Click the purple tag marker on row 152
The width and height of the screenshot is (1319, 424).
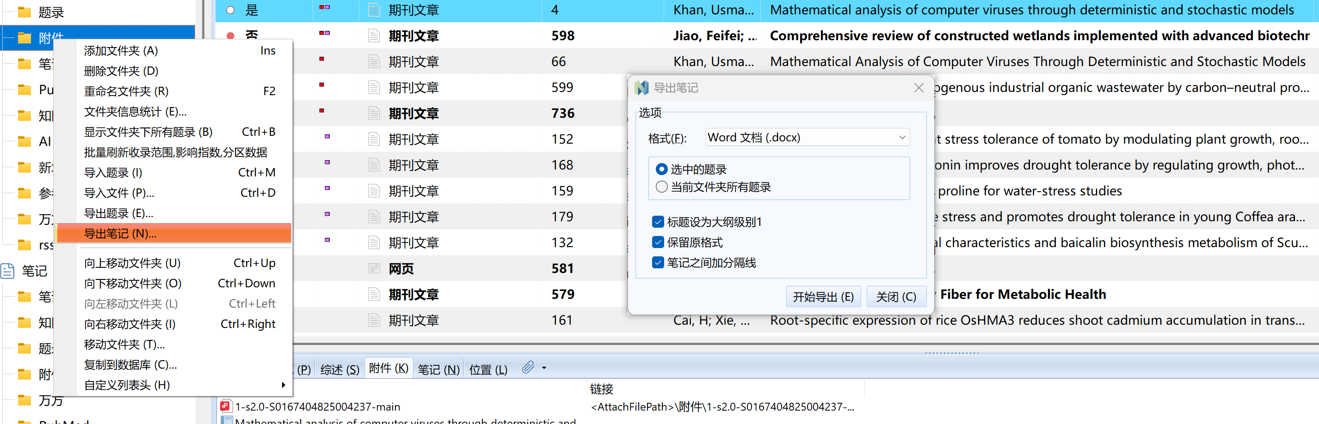[x=327, y=137]
